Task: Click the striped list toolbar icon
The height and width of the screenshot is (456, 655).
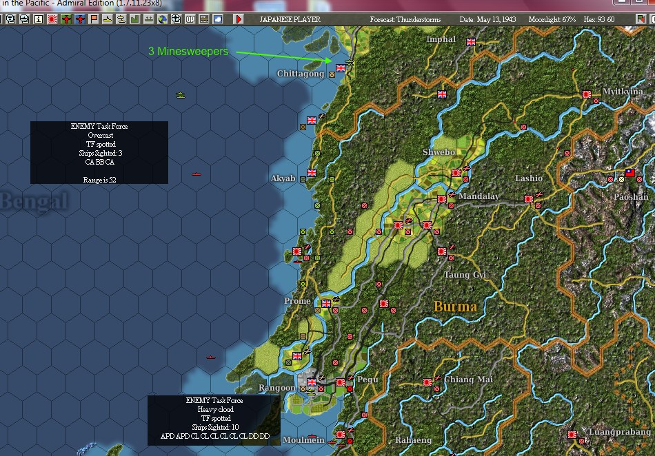Action: coord(204,19)
